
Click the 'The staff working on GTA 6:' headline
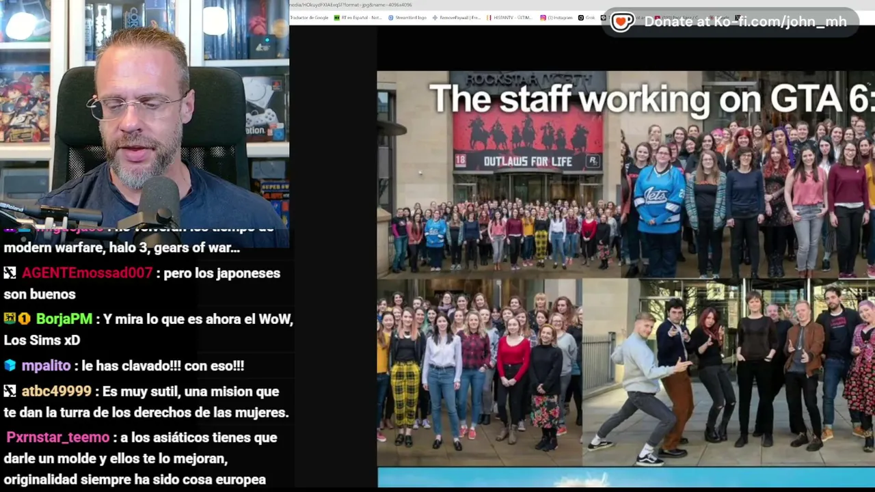click(x=651, y=99)
